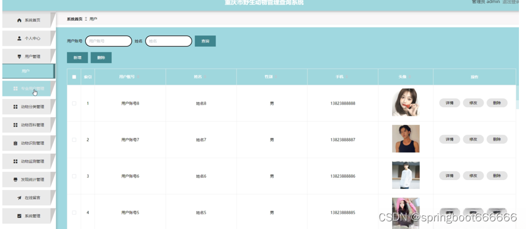Open avatar thumbnail of 用户账号5
The height and width of the screenshot is (229, 526).
pos(406,213)
